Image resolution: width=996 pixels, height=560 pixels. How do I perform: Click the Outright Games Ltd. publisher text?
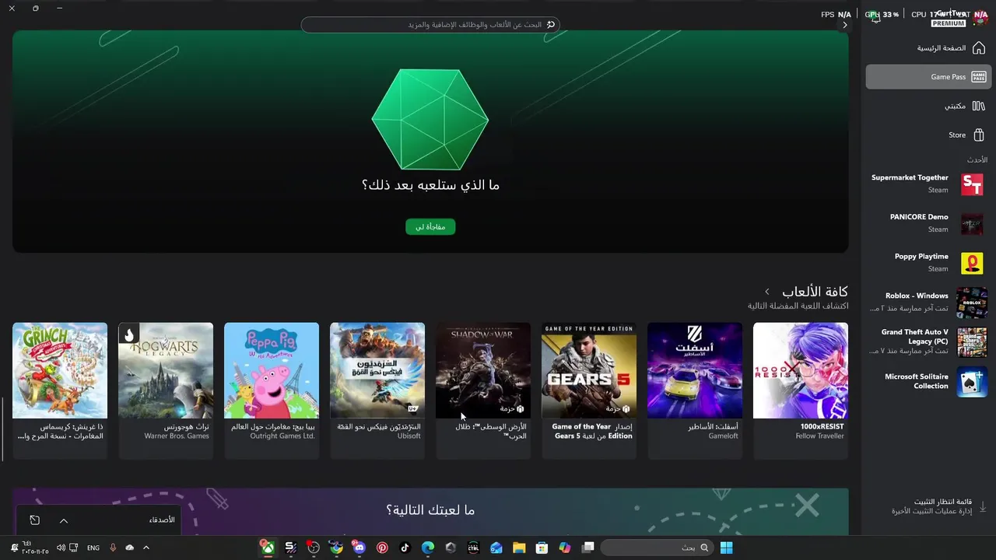(282, 436)
